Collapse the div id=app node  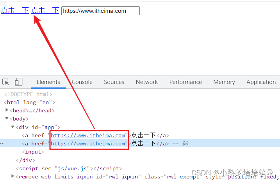pos(12,127)
